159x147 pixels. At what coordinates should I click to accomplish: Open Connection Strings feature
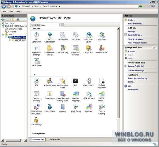[x=50, y=51]
